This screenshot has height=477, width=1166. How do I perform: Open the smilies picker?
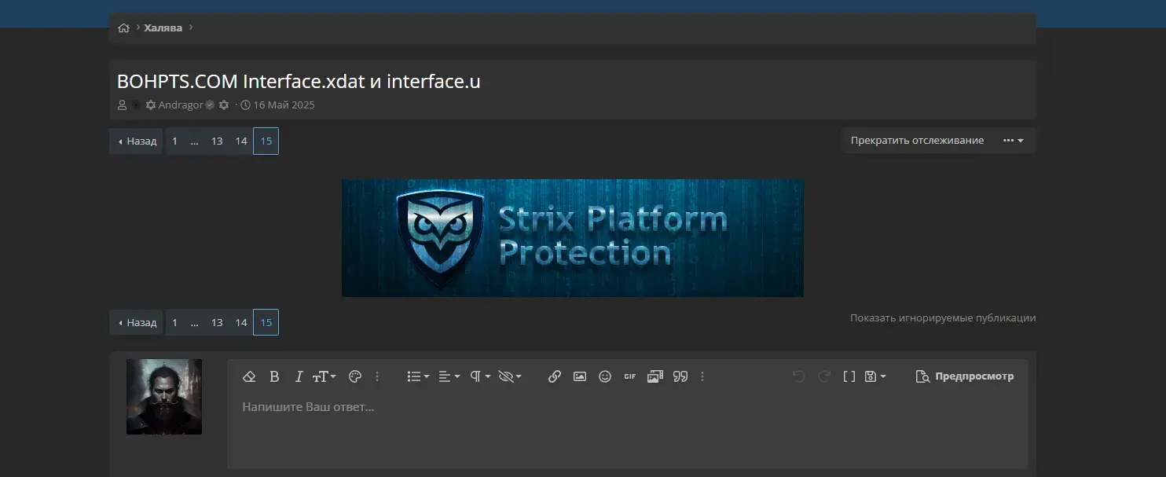click(605, 376)
